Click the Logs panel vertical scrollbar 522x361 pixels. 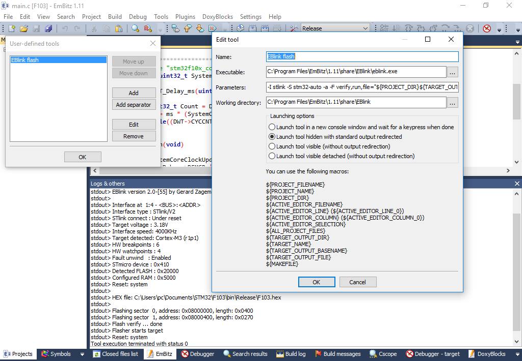[516, 267]
